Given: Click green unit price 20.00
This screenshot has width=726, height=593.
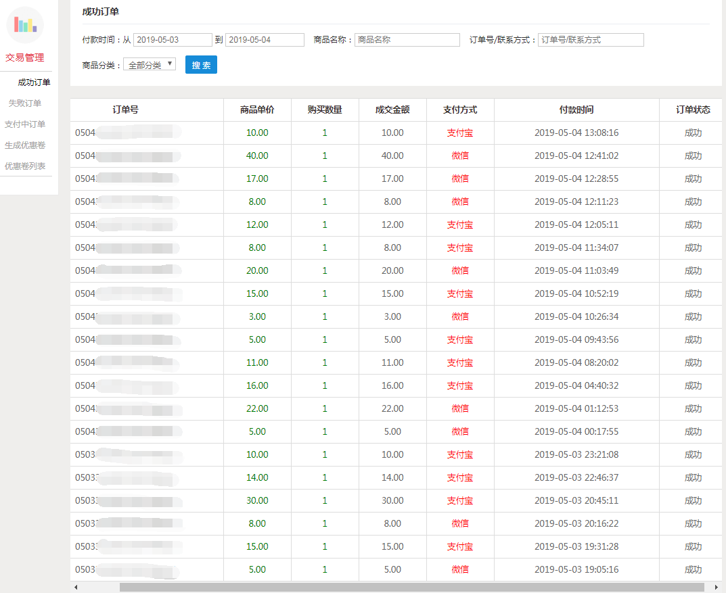Looking at the screenshot, I should [257, 270].
